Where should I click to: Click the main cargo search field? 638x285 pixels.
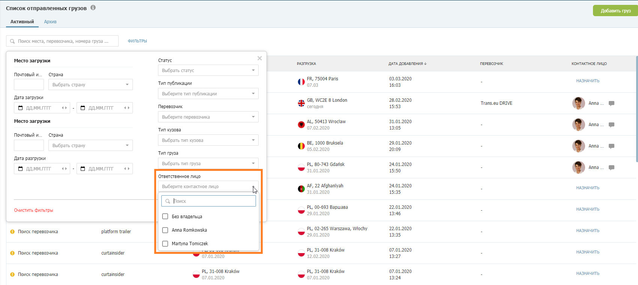[x=62, y=41]
